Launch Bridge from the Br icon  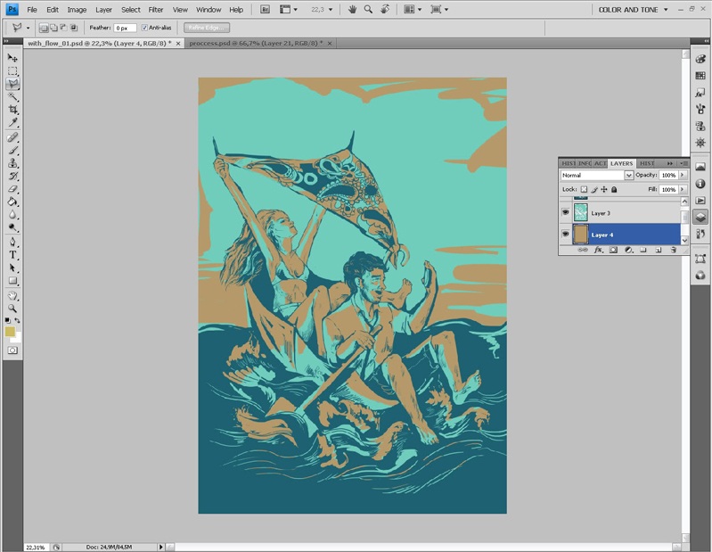(x=266, y=9)
